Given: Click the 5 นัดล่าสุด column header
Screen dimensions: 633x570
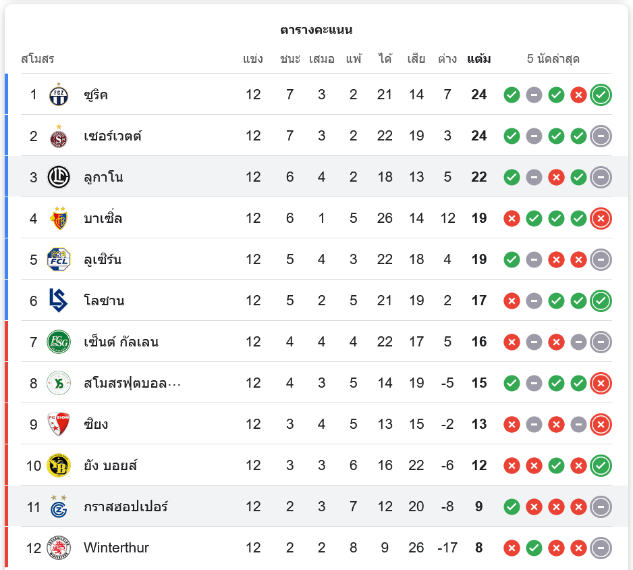Looking at the screenshot, I should [x=553, y=59].
